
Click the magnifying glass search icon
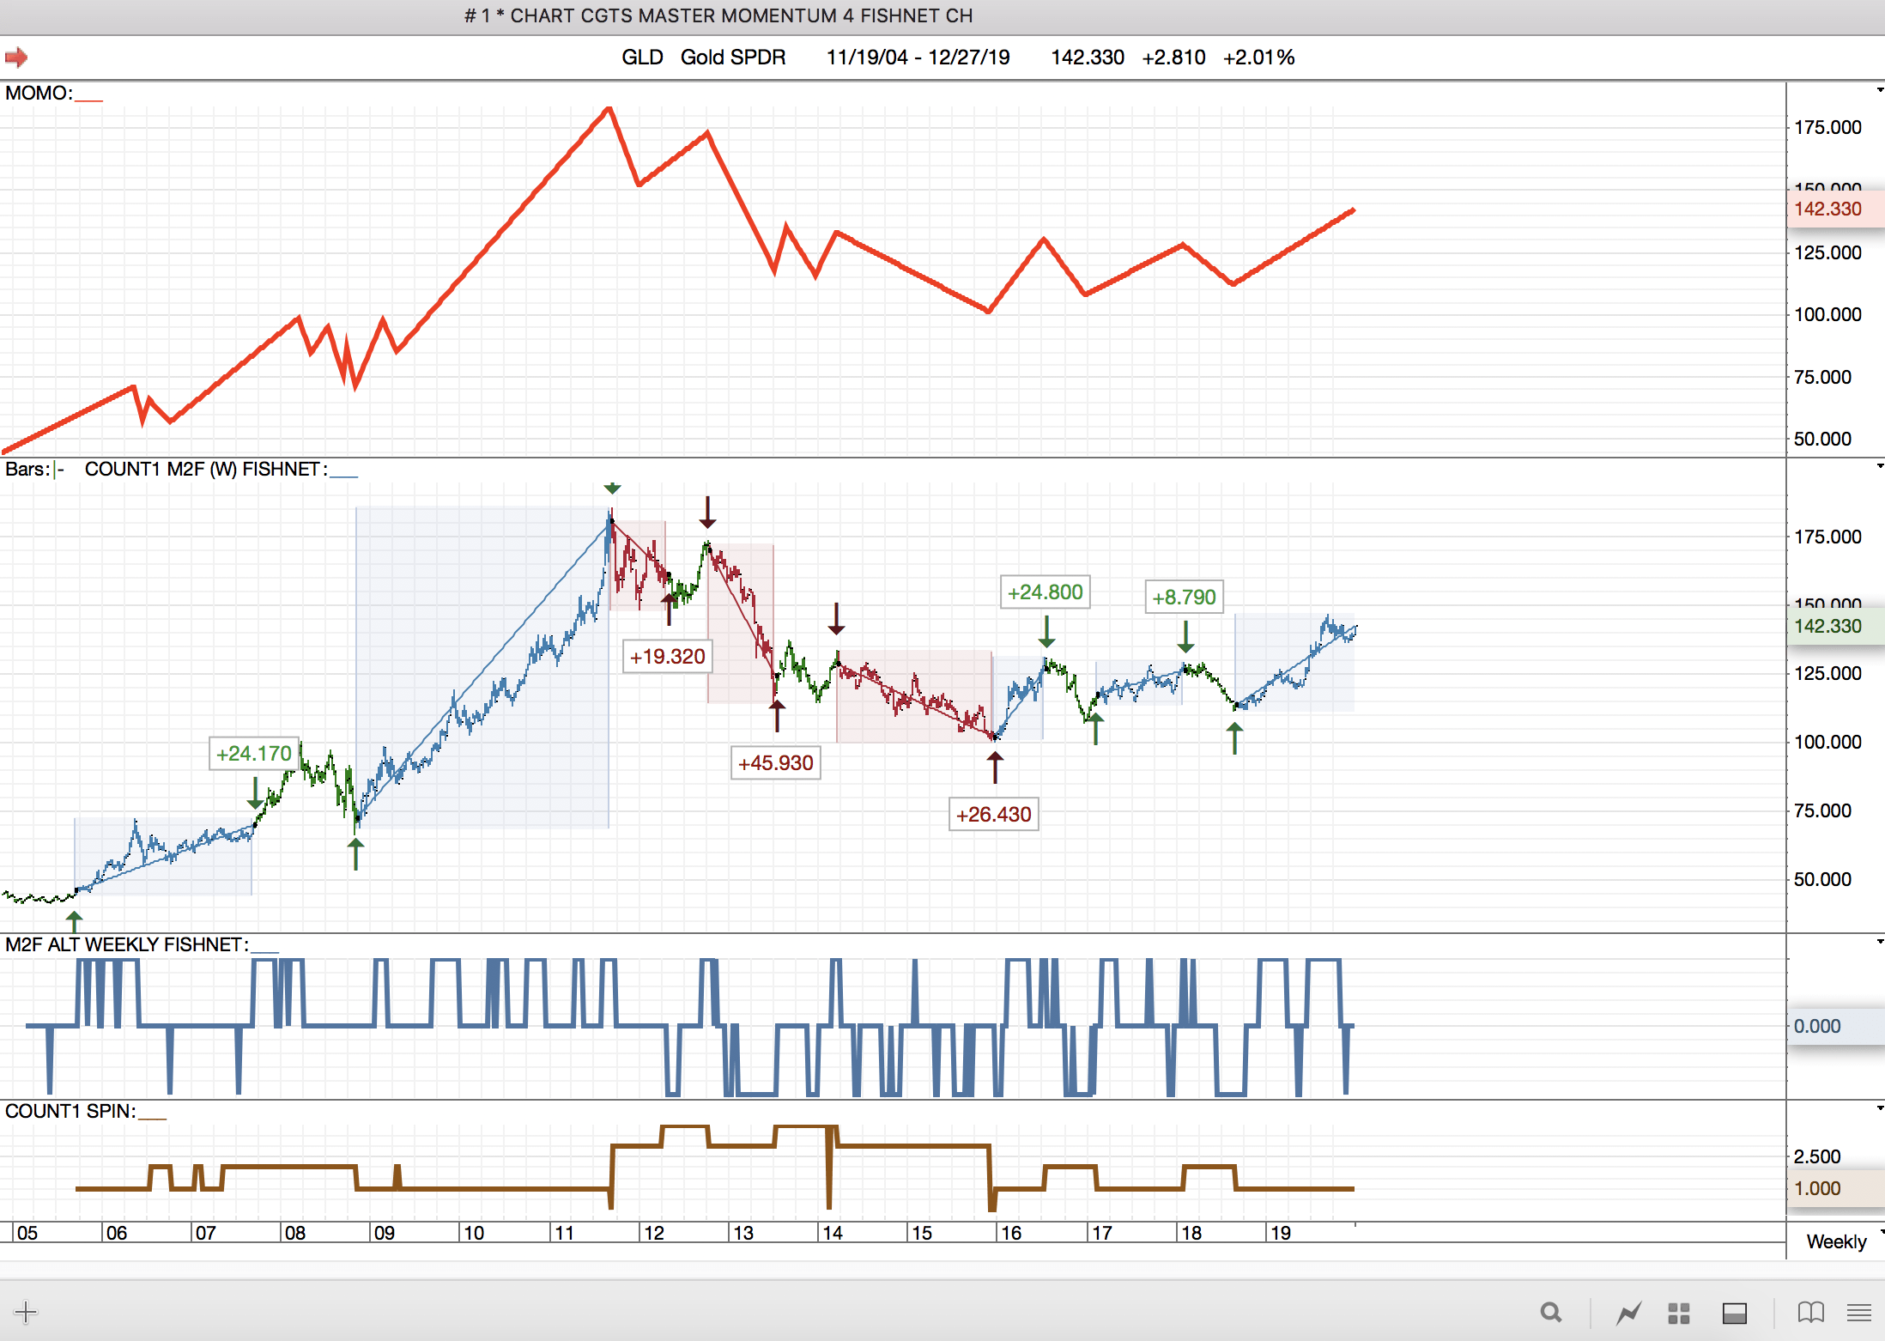click(x=1550, y=1312)
